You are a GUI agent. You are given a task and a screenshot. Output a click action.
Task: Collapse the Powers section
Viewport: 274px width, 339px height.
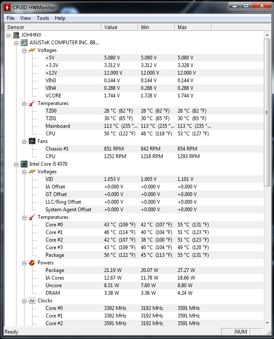(x=24, y=264)
